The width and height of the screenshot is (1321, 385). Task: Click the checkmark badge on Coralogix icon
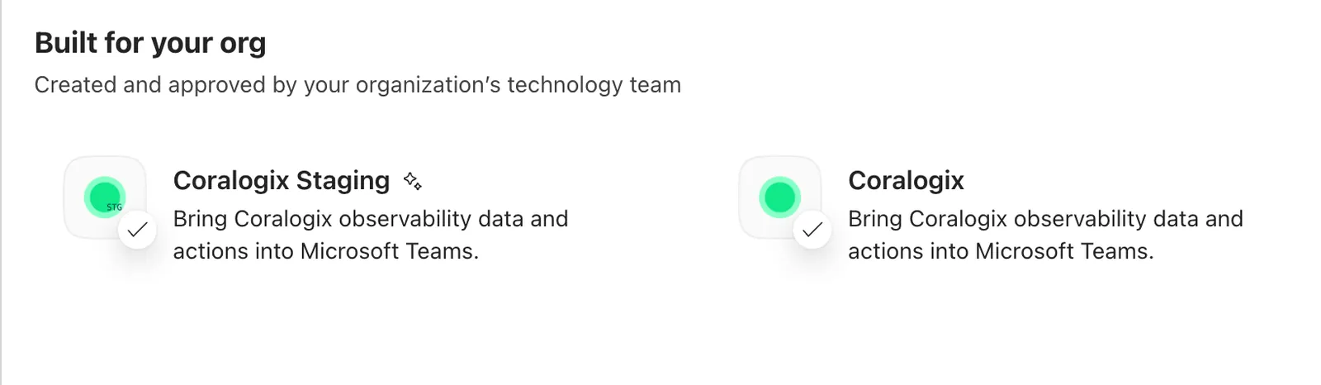pos(812,230)
